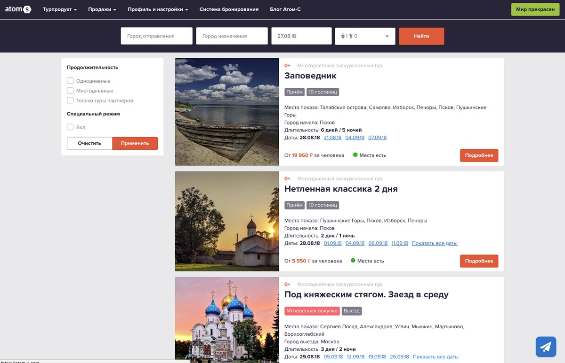Click the atom-S logo
This screenshot has height=363, width=565.
coord(18,9)
